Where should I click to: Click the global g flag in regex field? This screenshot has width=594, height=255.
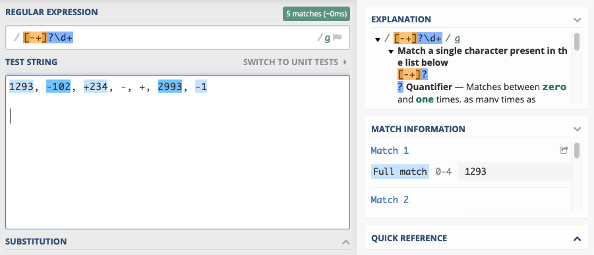point(327,37)
